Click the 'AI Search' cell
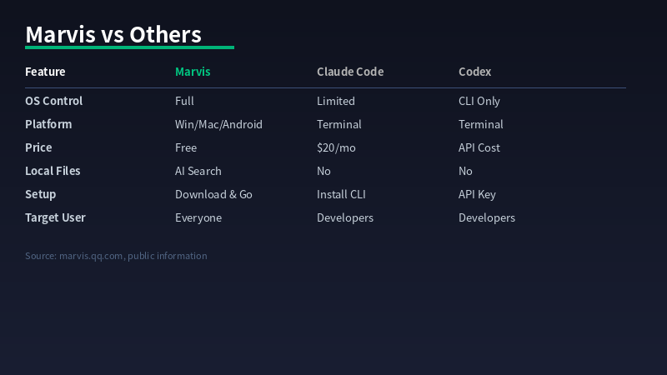Screen dimensions: 667x375 point(198,171)
